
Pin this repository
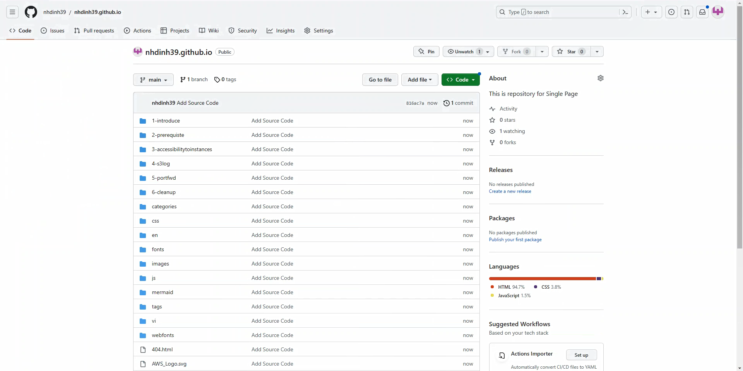(426, 51)
